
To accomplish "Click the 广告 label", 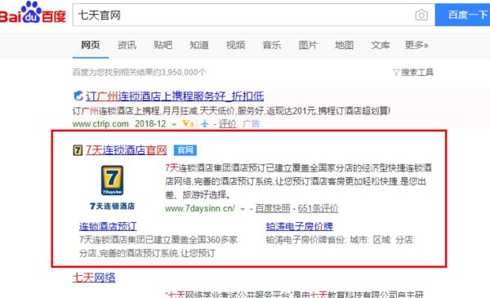I will (x=251, y=124).
